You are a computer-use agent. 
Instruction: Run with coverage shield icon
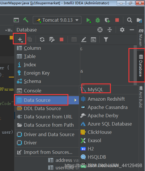[x=107, y=20]
